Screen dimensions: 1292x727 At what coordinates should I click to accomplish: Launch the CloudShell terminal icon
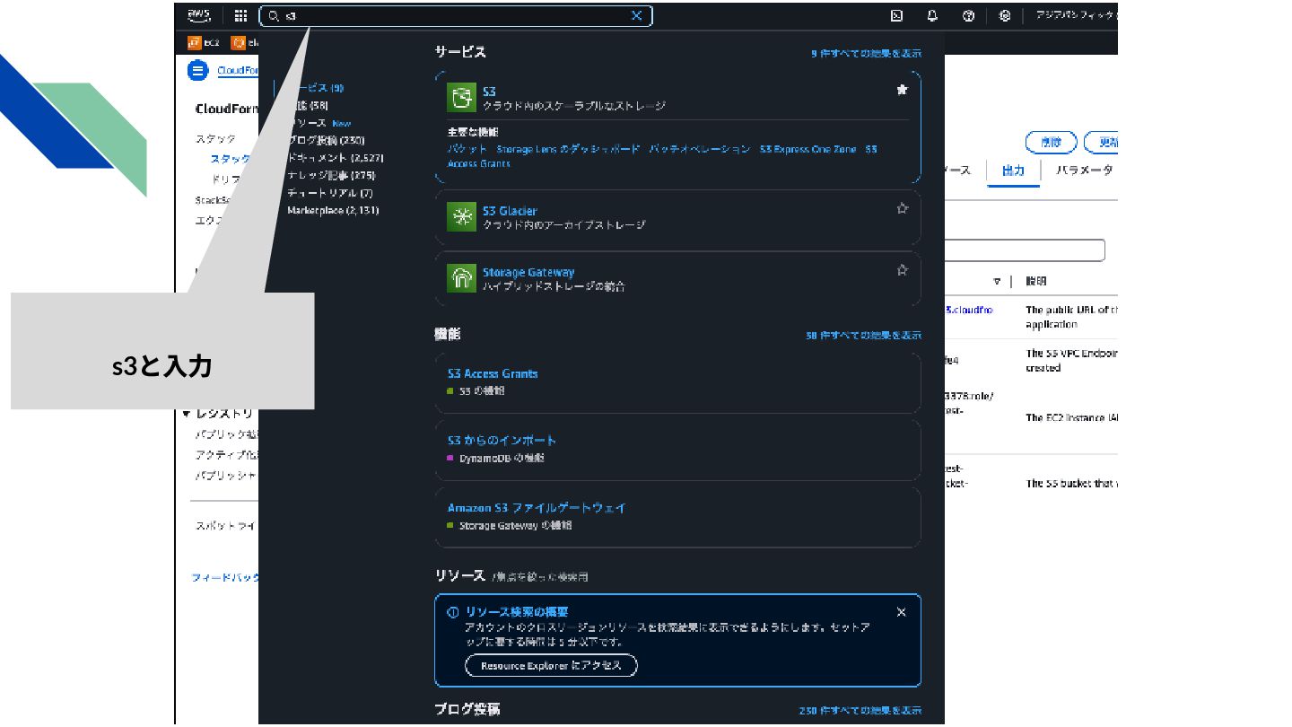tap(896, 15)
